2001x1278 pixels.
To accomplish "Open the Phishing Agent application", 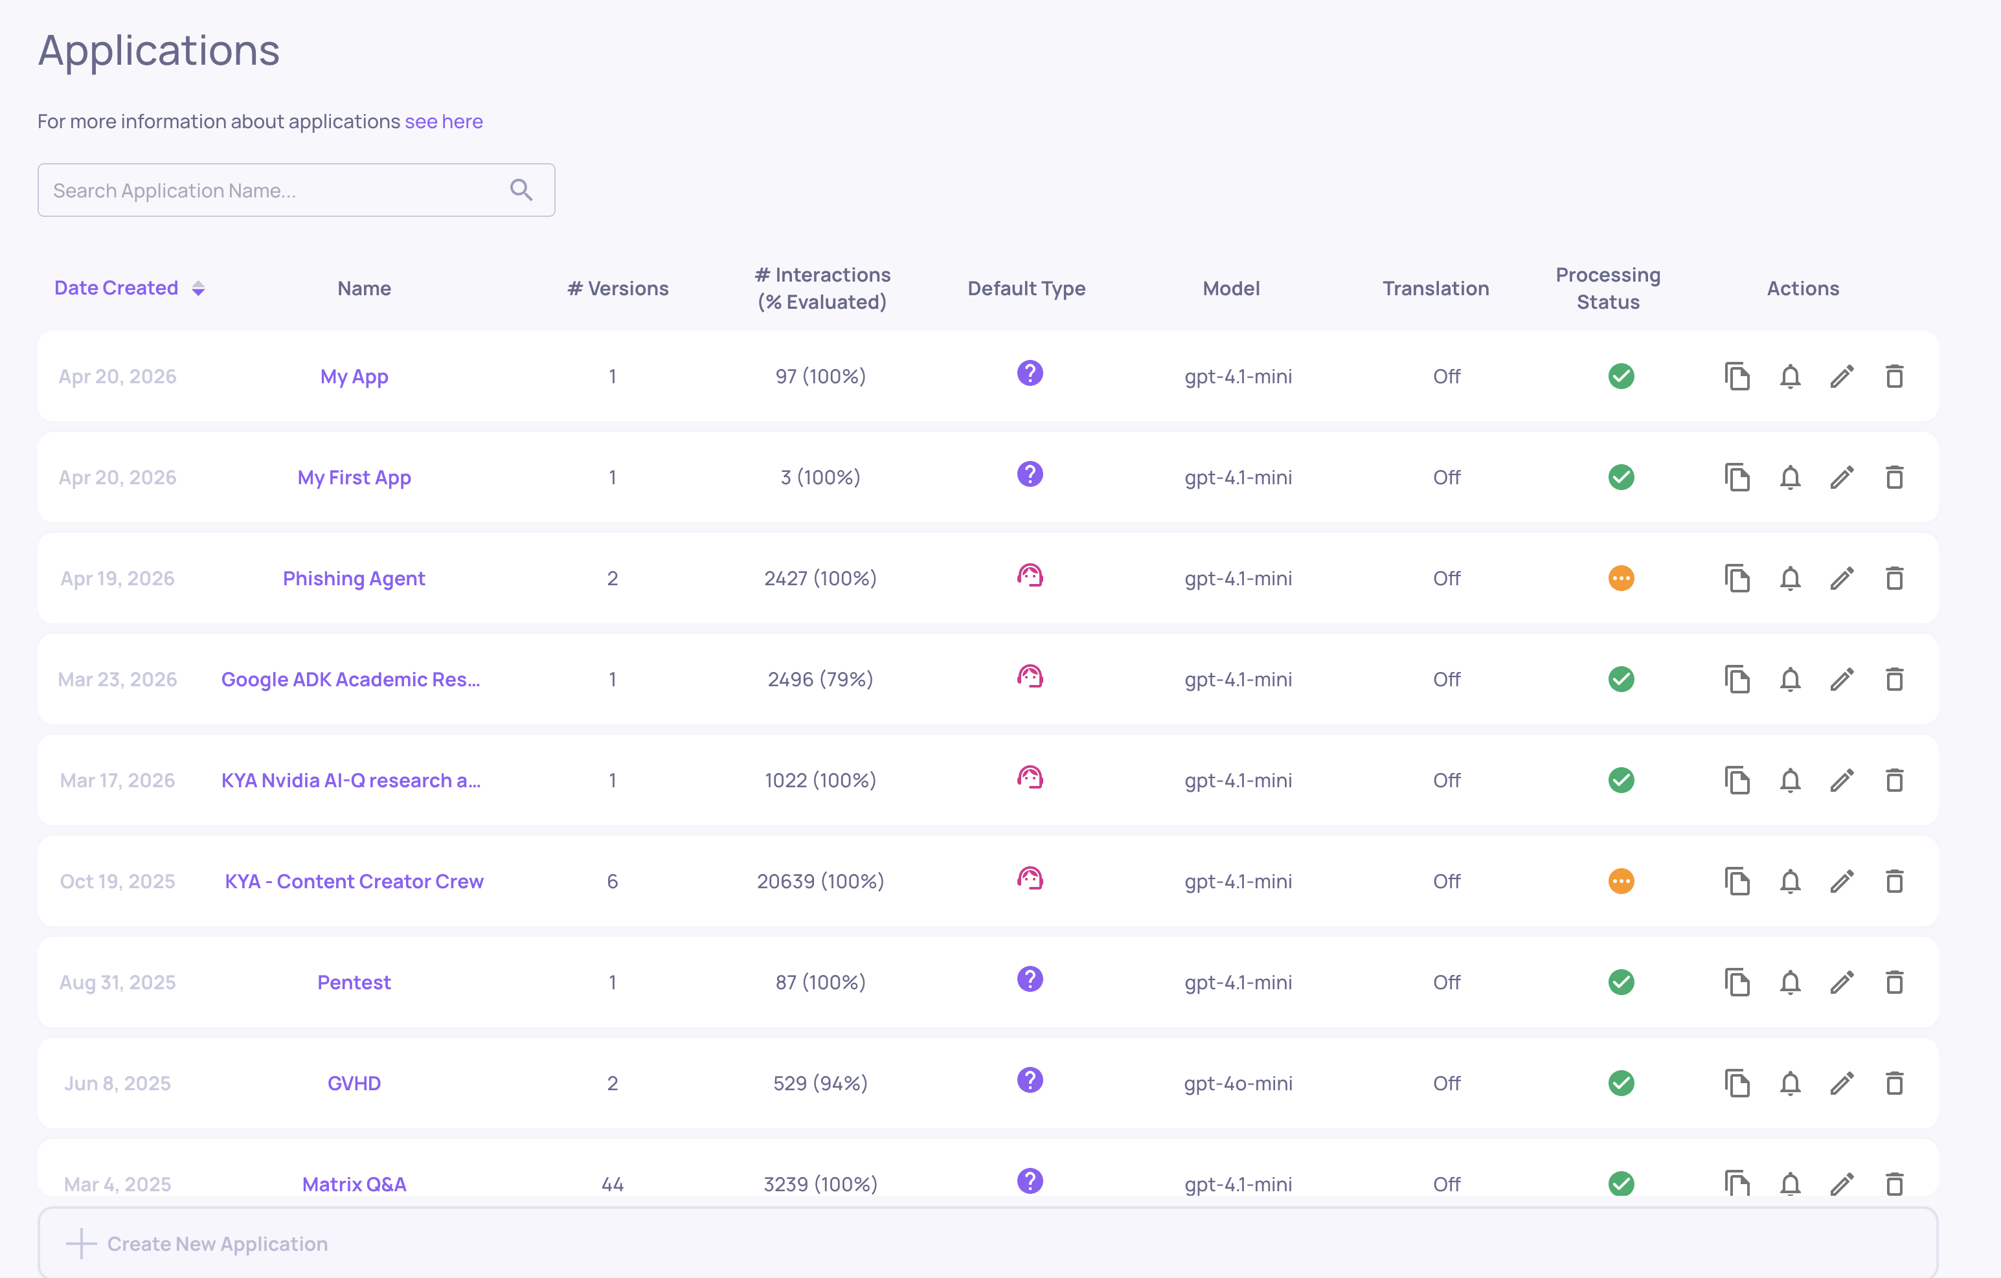I will pyautogui.click(x=354, y=578).
